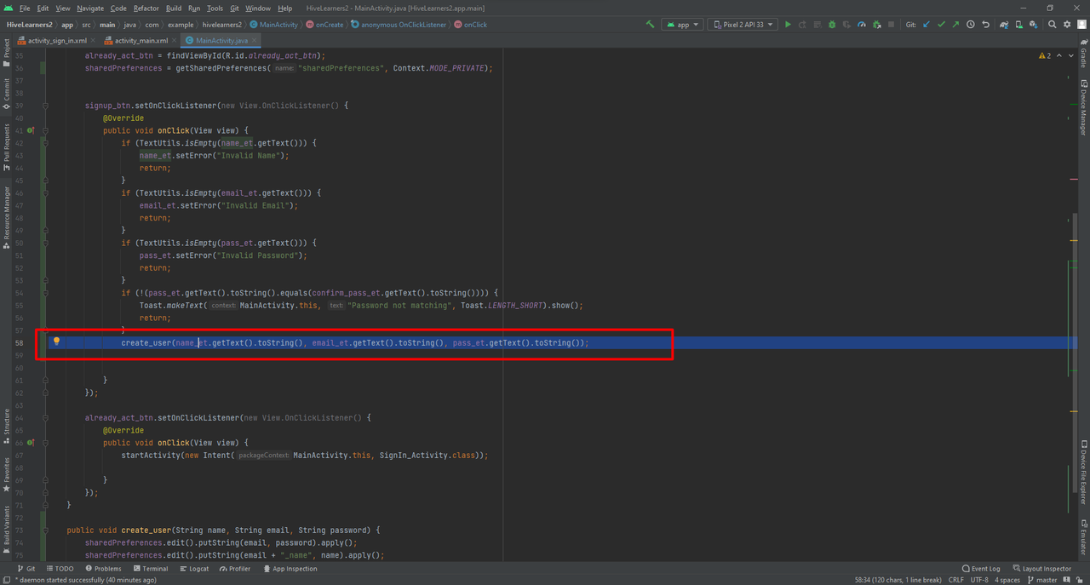The image size is (1090, 585).
Task: Click the yellow lightbulb quick-fix icon
Action: 57,341
